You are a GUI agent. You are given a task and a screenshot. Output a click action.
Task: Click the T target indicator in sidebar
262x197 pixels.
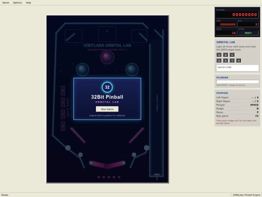click(232, 61)
